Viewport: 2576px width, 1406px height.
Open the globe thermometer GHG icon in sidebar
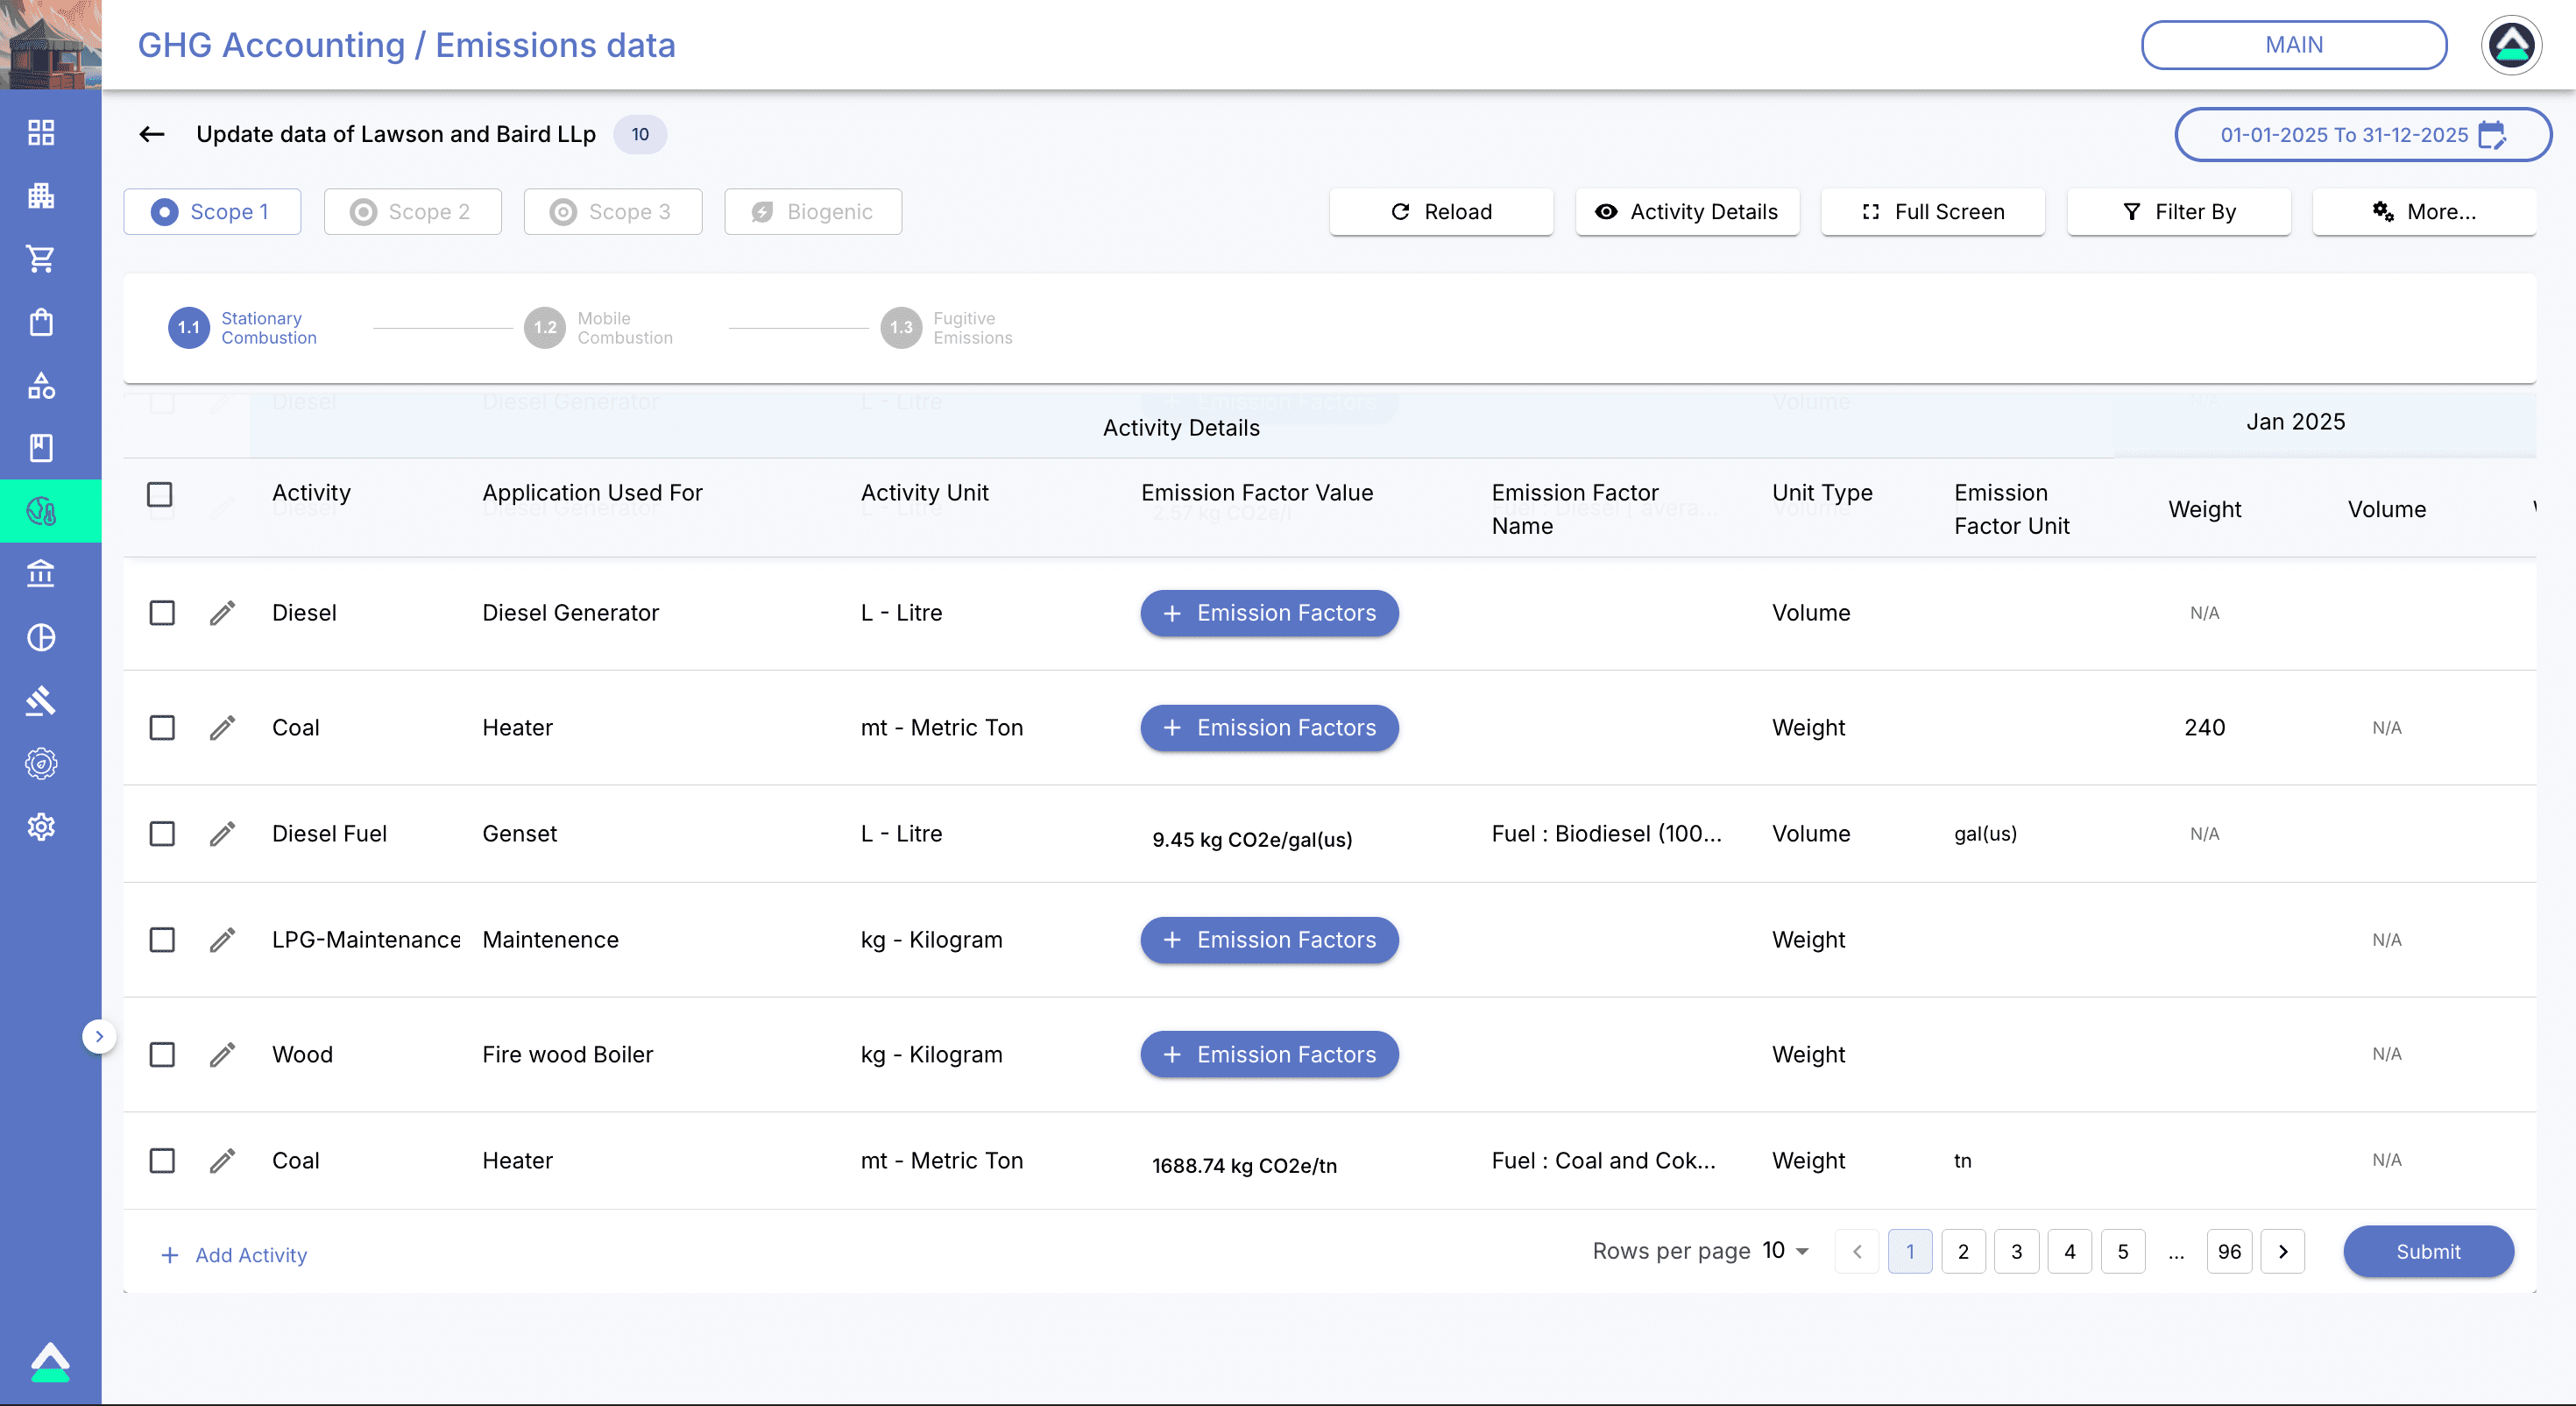(41, 511)
